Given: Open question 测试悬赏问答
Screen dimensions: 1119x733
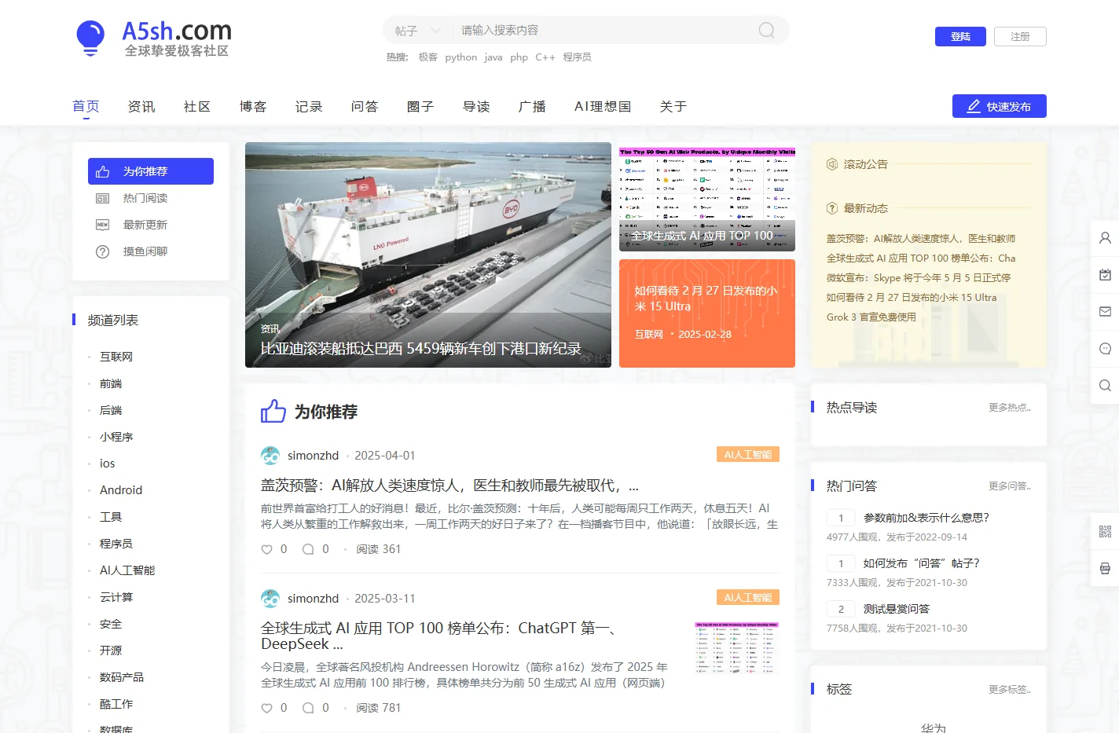Looking at the screenshot, I should click(897, 609).
